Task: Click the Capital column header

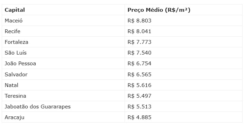Action: (15, 10)
